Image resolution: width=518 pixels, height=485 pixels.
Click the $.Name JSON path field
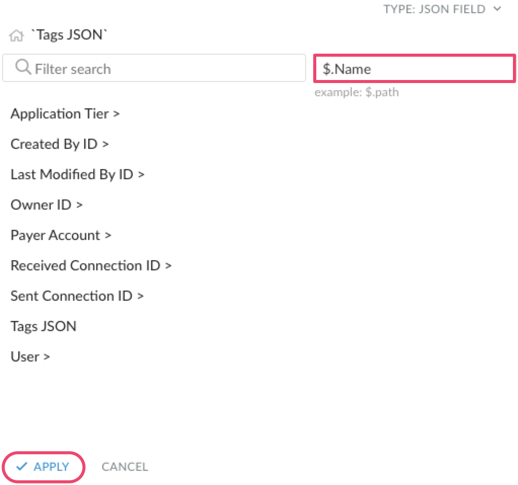[x=415, y=69]
